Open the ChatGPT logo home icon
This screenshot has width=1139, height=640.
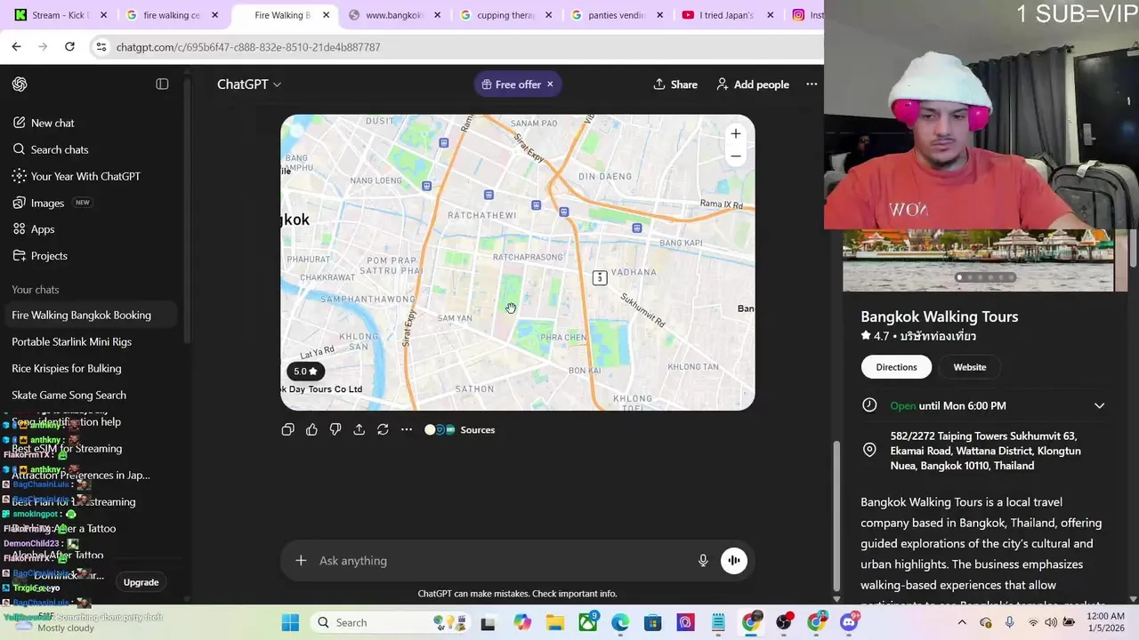pos(20,84)
